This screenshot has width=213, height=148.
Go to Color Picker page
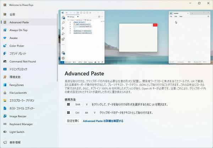coord(29,46)
